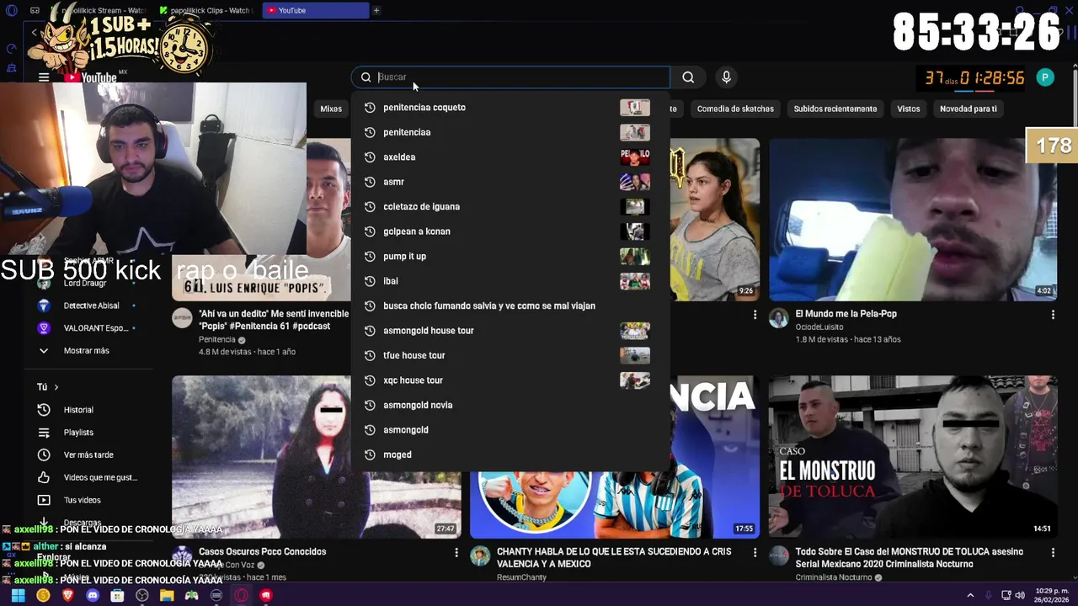Launch Brave browser from the taskbar
Screen dimensions: 1078x606
tap(68, 595)
